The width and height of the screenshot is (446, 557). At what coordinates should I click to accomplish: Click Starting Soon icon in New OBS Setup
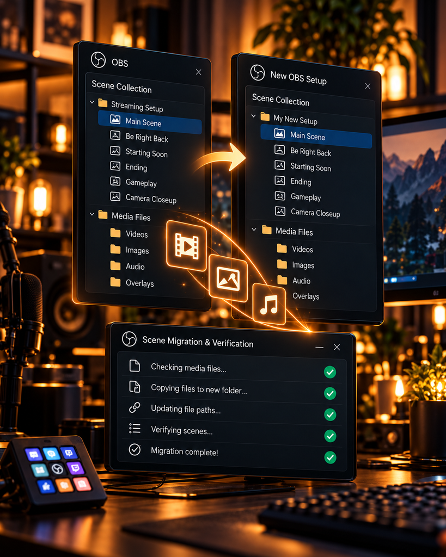[x=279, y=165]
